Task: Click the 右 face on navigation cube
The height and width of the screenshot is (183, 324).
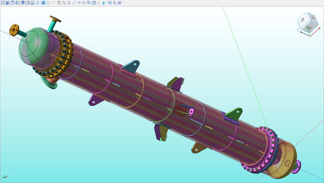Action: [x=313, y=18]
